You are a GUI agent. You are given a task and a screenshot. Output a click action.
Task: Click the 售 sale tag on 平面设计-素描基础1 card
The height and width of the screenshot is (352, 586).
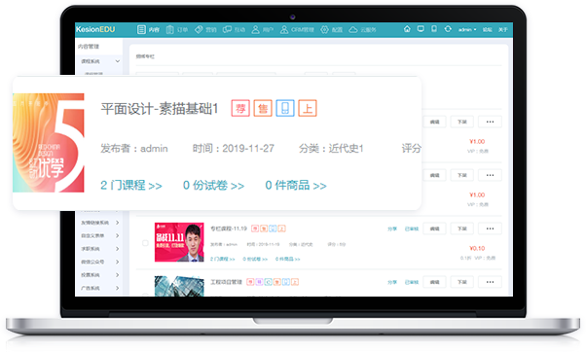pos(263,108)
